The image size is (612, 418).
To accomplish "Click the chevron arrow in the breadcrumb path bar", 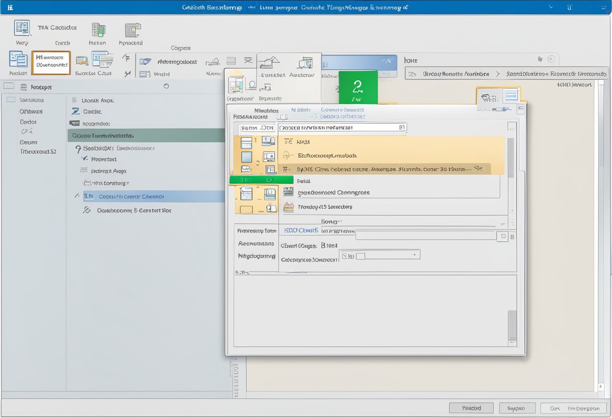I will tap(498, 74).
